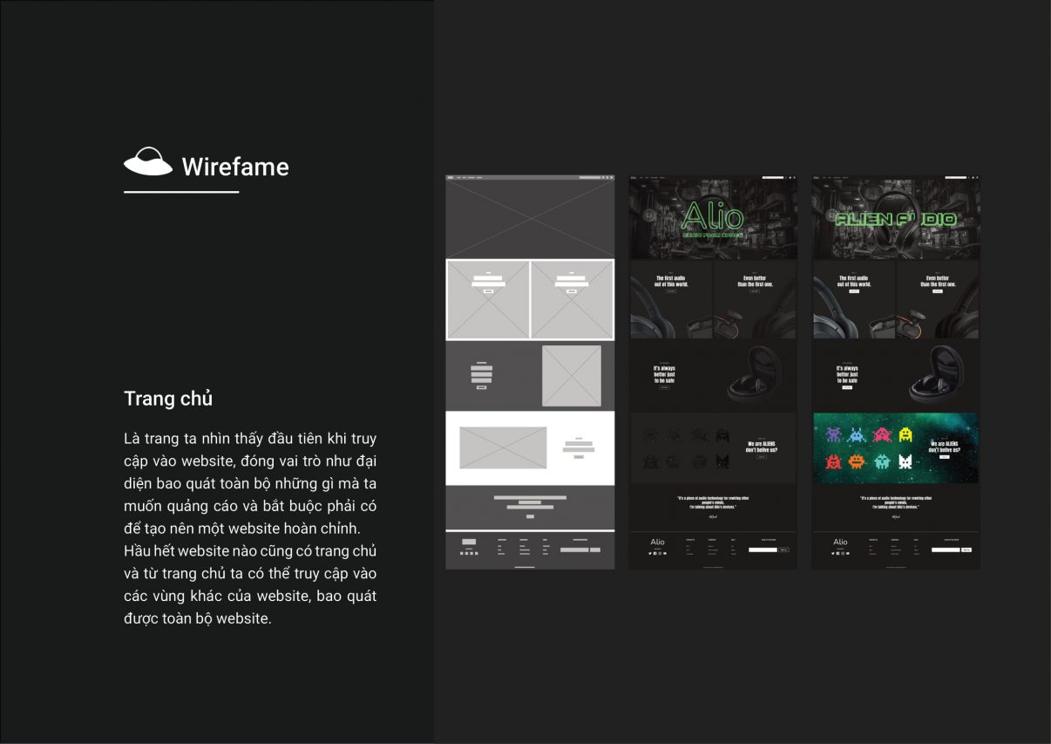The width and height of the screenshot is (1051, 744).
Task: Click Twitter icon in ALIEN AUDIO mockup footer
Action: click(833, 554)
